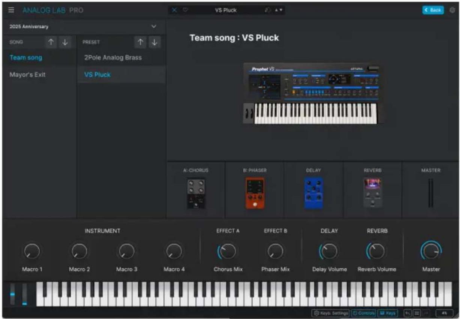The width and height of the screenshot is (460, 319).
Task: Select the Team song entry
Action: coord(40,58)
